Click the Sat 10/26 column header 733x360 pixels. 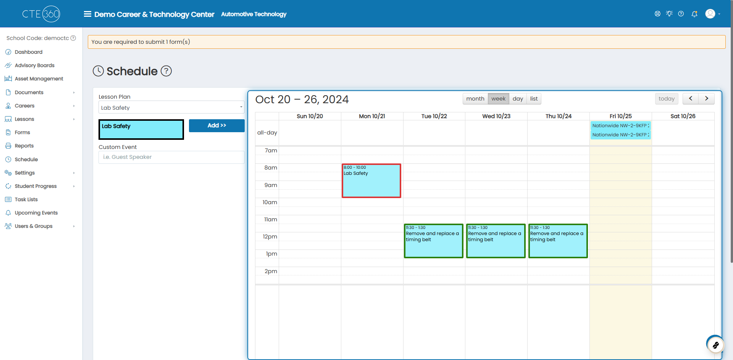click(683, 116)
